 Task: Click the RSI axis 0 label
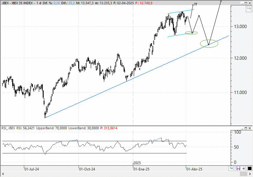[235, 162]
